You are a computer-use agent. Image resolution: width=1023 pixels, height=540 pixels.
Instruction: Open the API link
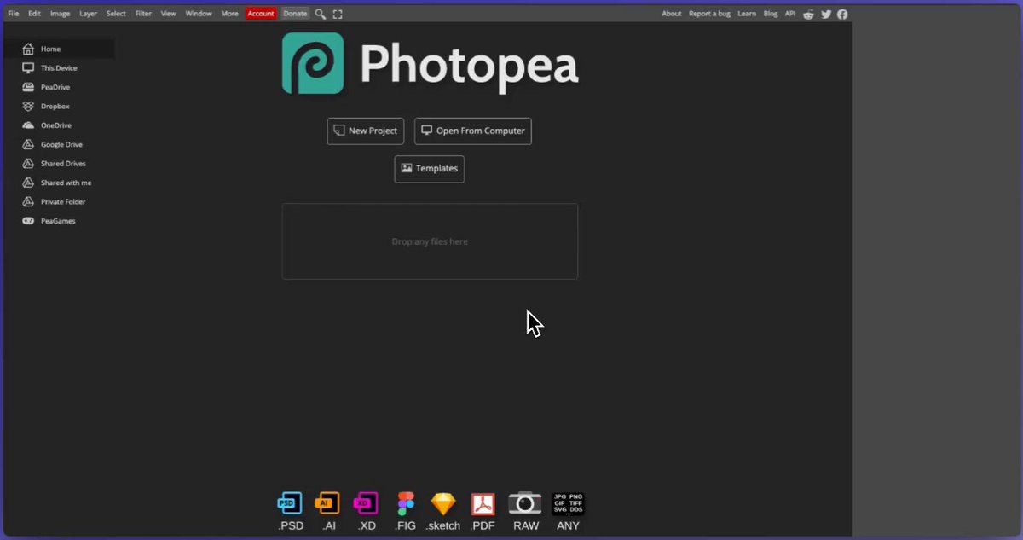tap(790, 14)
